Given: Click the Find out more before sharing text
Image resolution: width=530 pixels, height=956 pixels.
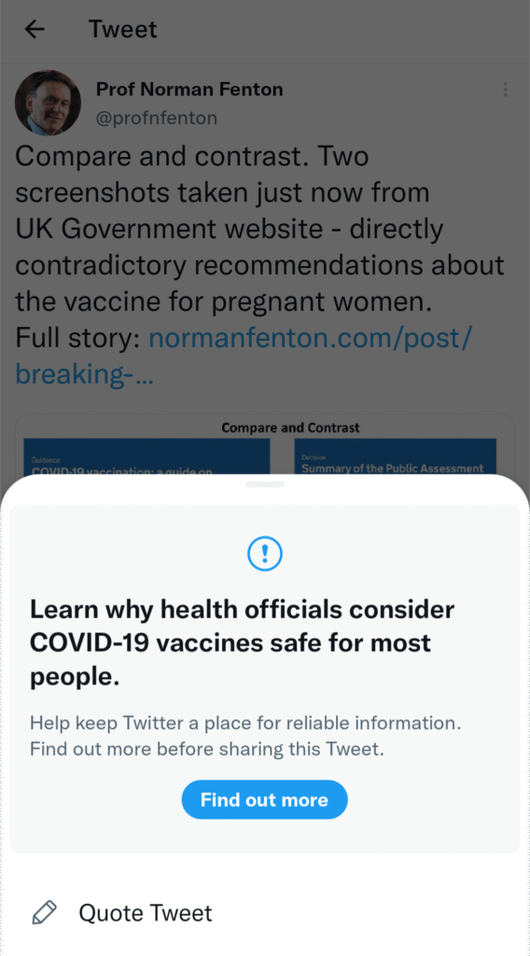Looking at the screenshot, I should coord(207,749).
